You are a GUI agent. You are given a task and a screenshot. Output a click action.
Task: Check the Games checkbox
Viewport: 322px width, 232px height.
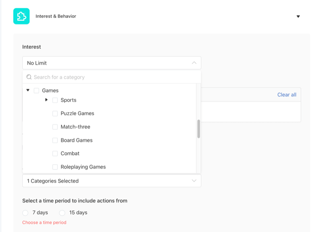(37, 90)
